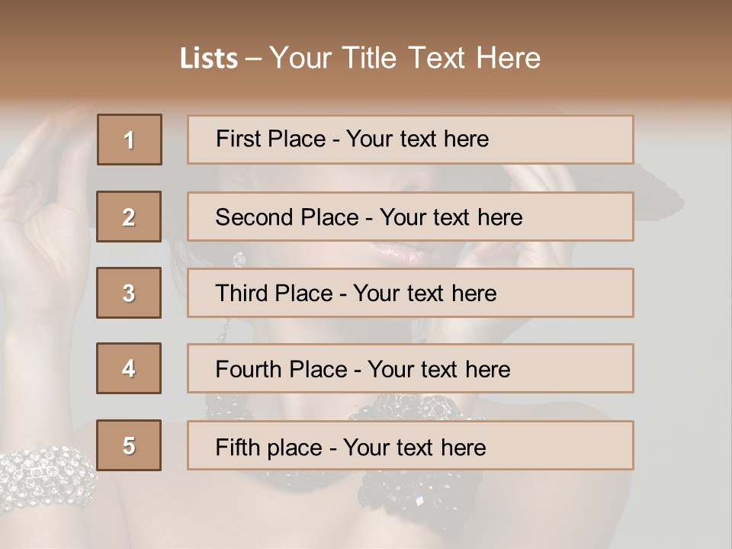Select the Your Title Text Here heading

click(405, 59)
